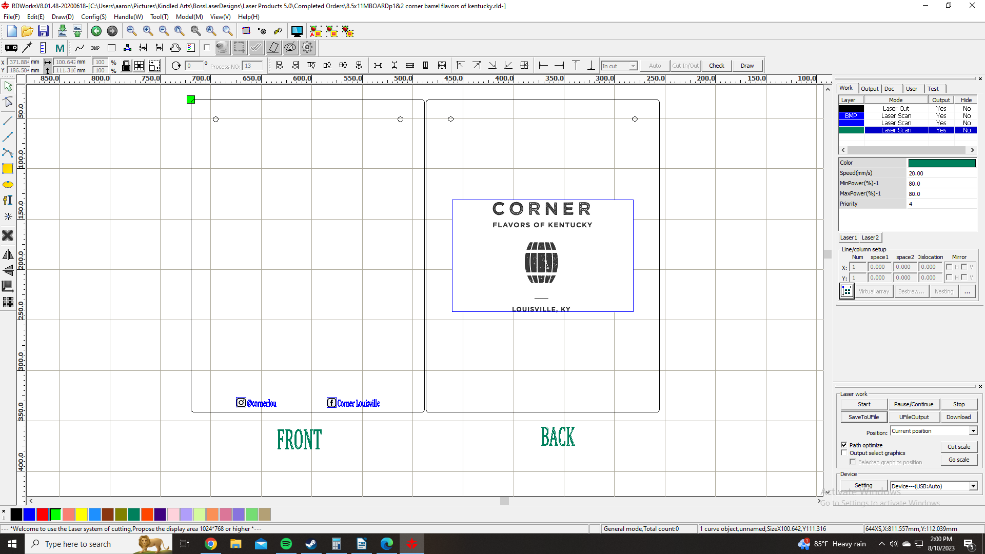The width and height of the screenshot is (985, 554).
Task: Click the Device Setting button
Action: 863,485
